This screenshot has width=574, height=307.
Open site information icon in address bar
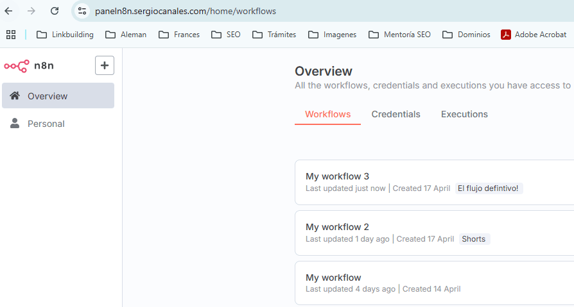click(82, 11)
